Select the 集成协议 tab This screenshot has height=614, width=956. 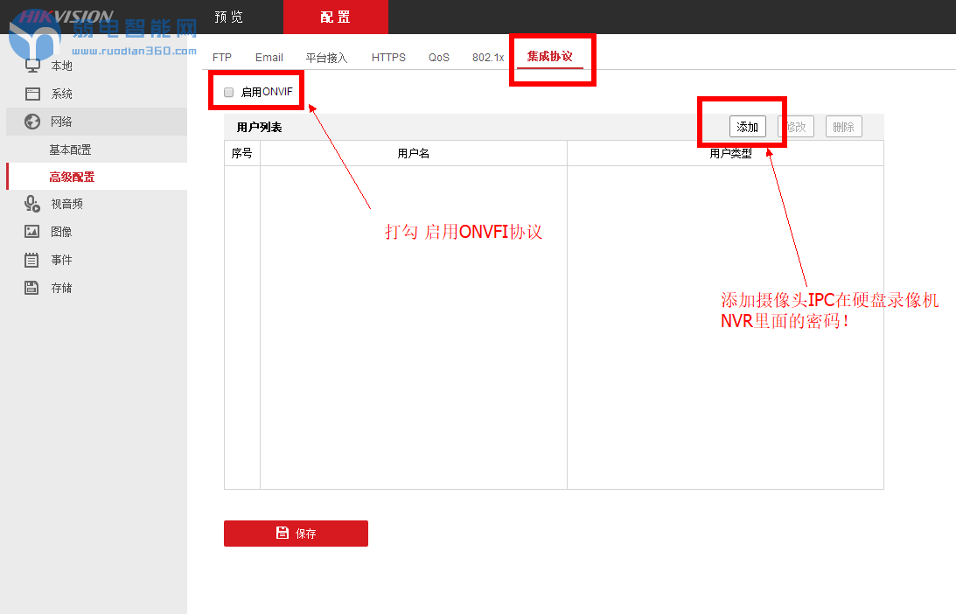549,57
